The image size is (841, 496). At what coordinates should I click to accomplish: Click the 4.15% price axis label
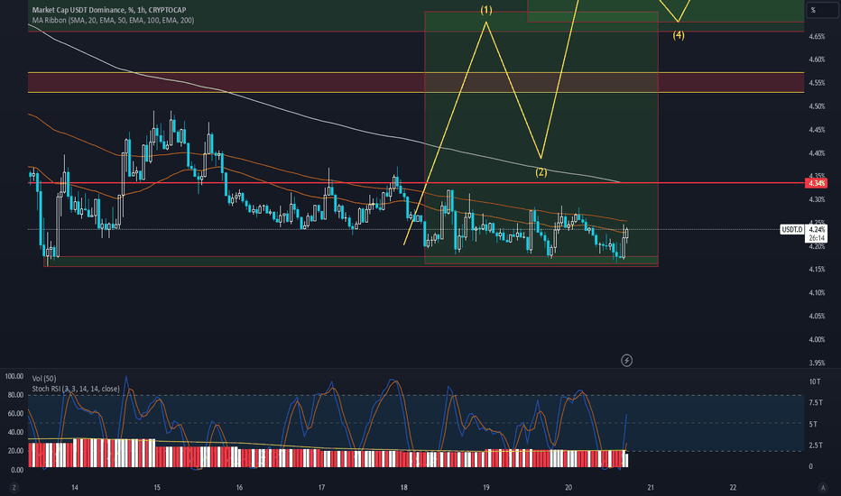817,269
